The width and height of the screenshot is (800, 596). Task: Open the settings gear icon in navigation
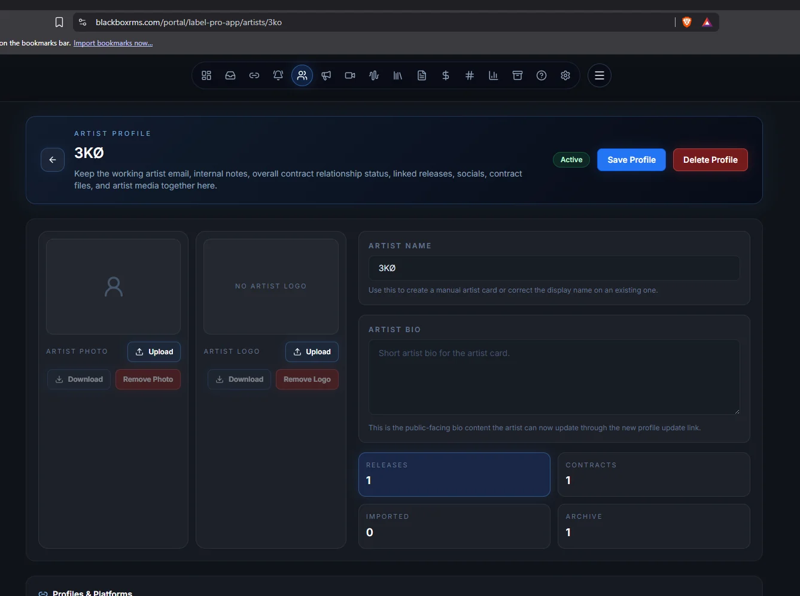(x=565, y=75)
